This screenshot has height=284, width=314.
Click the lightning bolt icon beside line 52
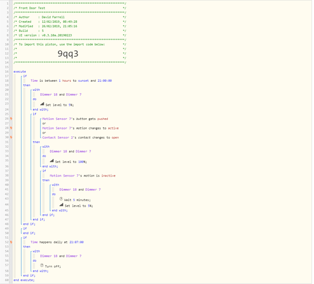[x=11, y=242]
